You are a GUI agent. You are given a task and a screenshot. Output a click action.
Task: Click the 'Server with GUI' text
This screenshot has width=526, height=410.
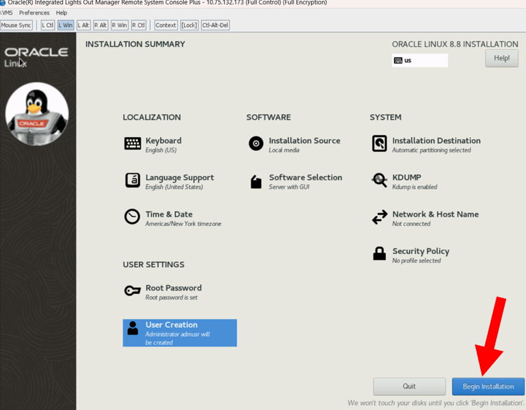[x=289, y=187]
